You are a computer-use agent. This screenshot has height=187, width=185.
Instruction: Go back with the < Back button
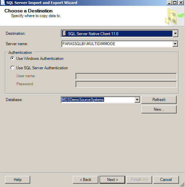pyautogui.click(x=86, y=180)
